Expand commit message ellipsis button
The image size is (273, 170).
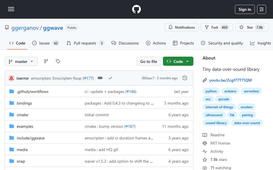click(x=100, y=78)
